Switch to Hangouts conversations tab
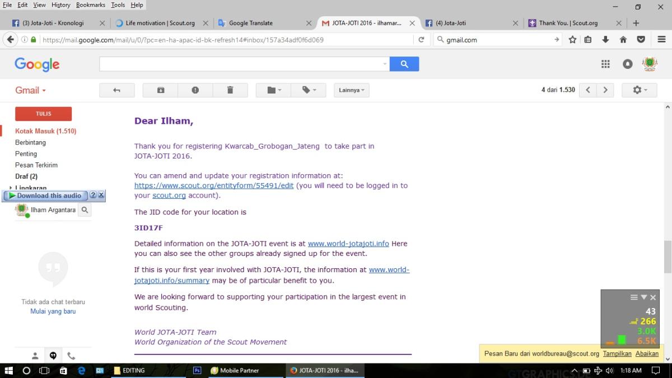The width and height of the screenshot is (672, 378). pos(53,356)
